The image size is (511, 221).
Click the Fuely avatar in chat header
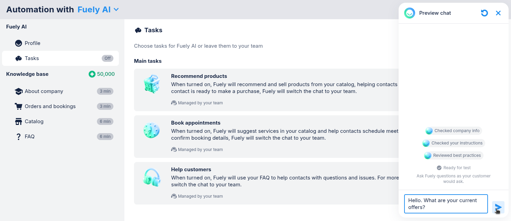click(x=410, y=13)
